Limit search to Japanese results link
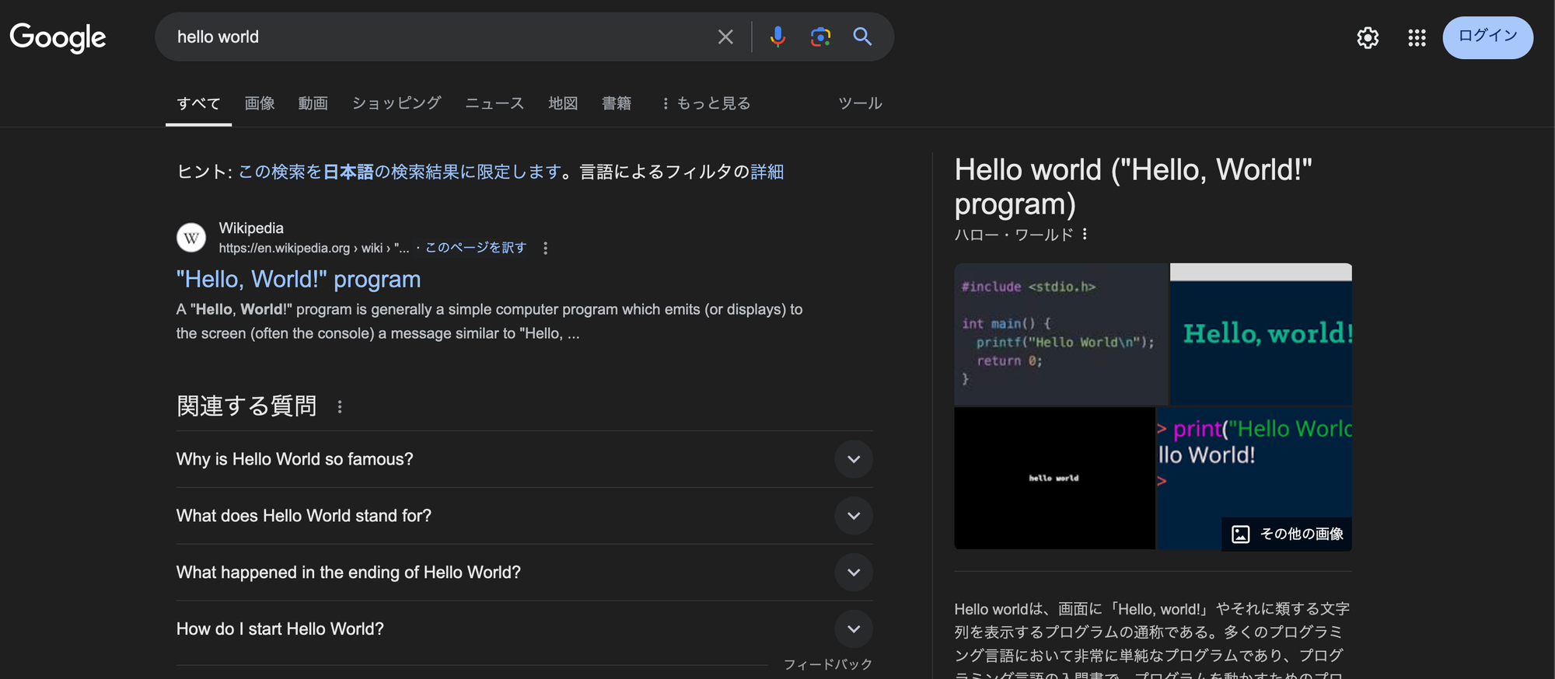Screen dimensions: 1555x679 pyautogui.click(x=400, y=172)
